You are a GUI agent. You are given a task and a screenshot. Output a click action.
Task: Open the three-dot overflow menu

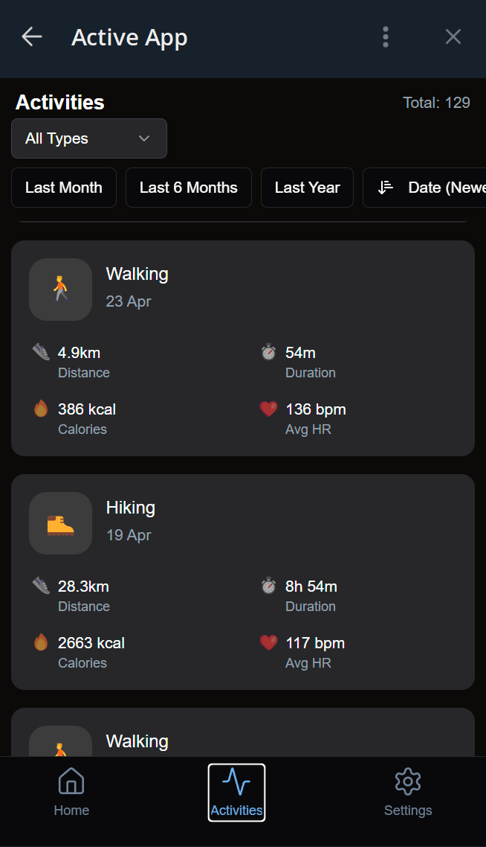coord(386,36)
